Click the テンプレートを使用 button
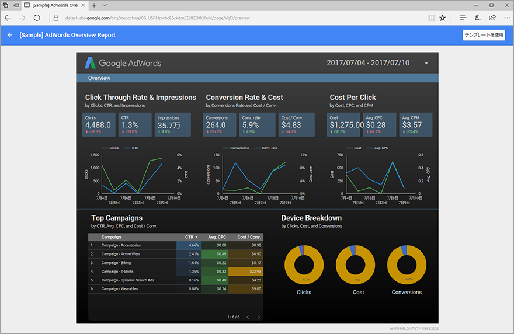Screen dimensions: 514x334 pos(484,35)
